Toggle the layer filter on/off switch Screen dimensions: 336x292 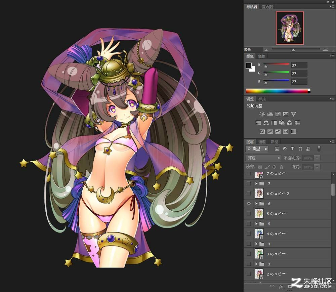pyautogui.click(x=319, y=149)
